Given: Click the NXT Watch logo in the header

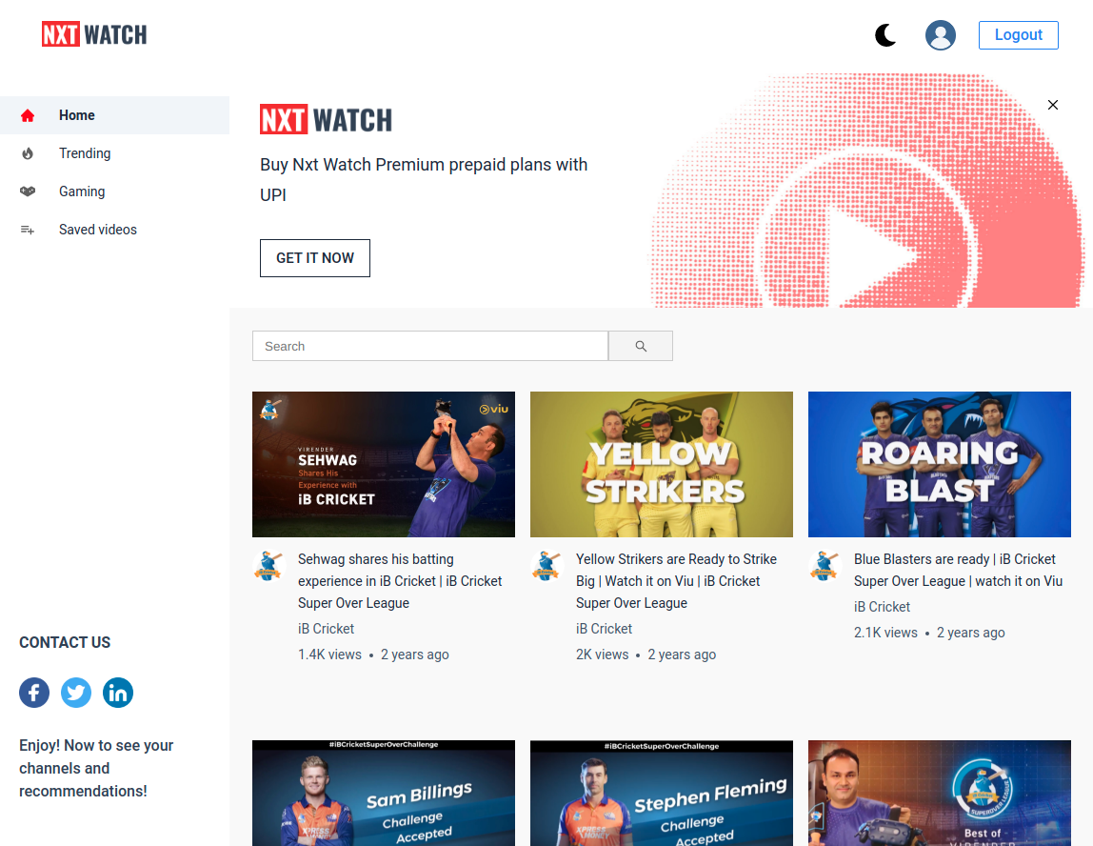Looking at the screenshot, I should pos(94,34).
